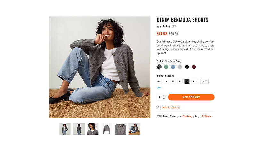Click the heart wishlist icon
The width and height of the screenshot is (264, 149).
(x=158, y=107)
